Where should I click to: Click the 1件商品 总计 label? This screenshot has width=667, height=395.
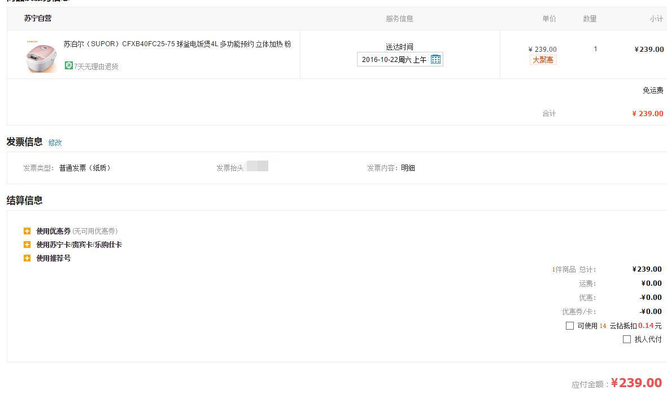point(574,269)
